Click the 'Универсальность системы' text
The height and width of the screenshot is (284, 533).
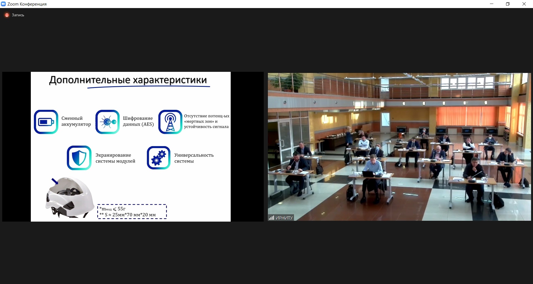click(x=194, y=158)
